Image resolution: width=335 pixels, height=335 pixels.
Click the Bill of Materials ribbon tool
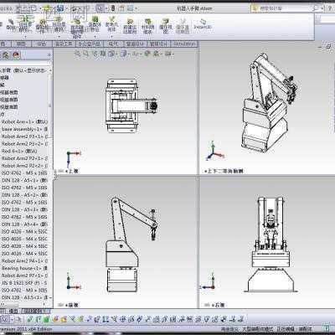pyautogui.click(x=147, y=26)
